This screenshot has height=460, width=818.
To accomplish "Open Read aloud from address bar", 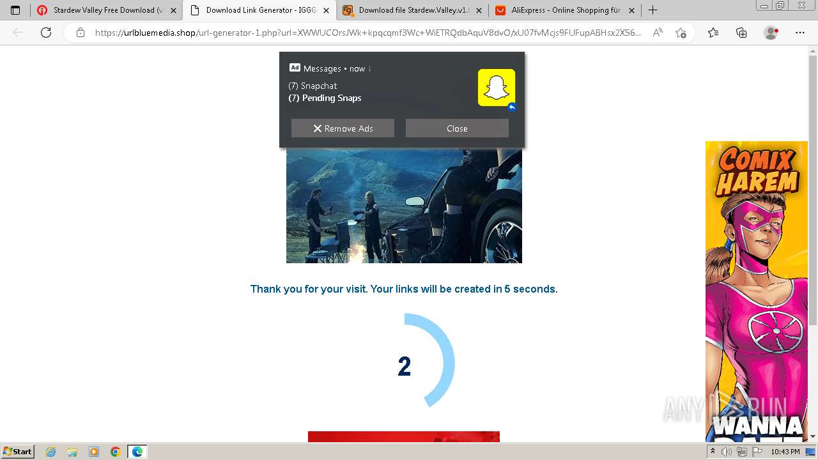I will pyautogui.click(x=658, y=33).
